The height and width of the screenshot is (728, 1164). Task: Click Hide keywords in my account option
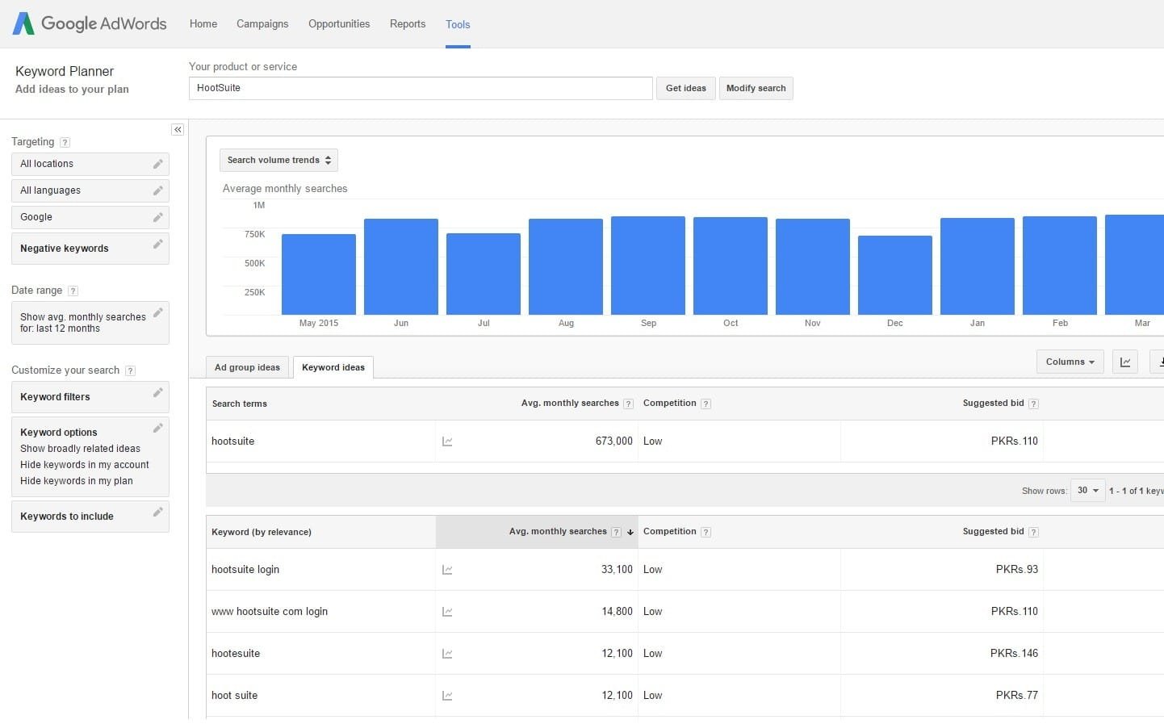coord(85,465)
